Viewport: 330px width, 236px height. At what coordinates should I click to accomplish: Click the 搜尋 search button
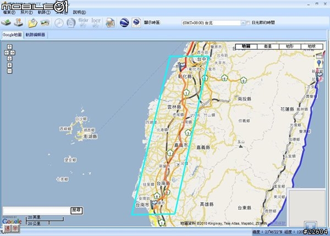point(76,210)
